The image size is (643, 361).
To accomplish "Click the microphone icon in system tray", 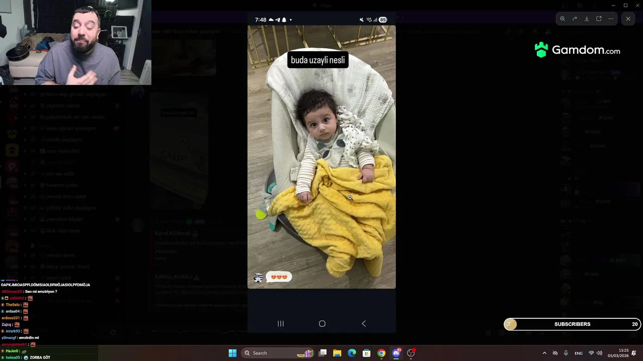I will click(566, 353).
